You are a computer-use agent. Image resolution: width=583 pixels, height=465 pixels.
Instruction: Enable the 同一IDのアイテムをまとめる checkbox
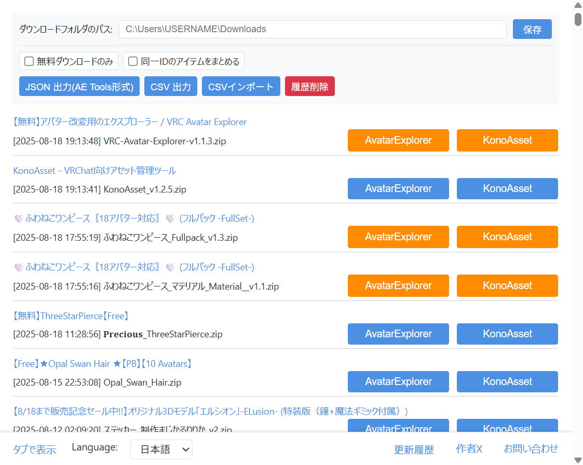tap(133, 61)
